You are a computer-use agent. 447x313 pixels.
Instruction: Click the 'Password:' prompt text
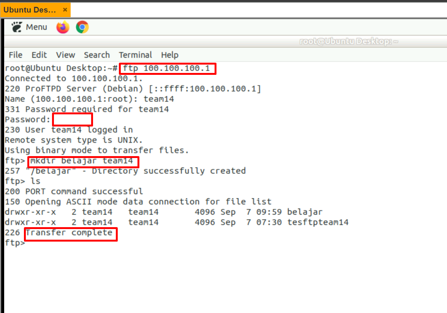click(x=27, y=119)
